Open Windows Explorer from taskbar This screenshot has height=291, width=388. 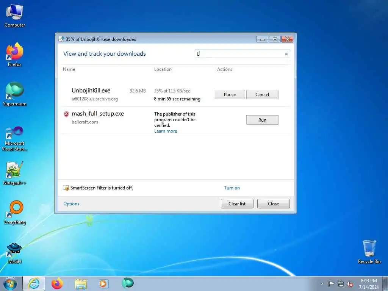81,283
